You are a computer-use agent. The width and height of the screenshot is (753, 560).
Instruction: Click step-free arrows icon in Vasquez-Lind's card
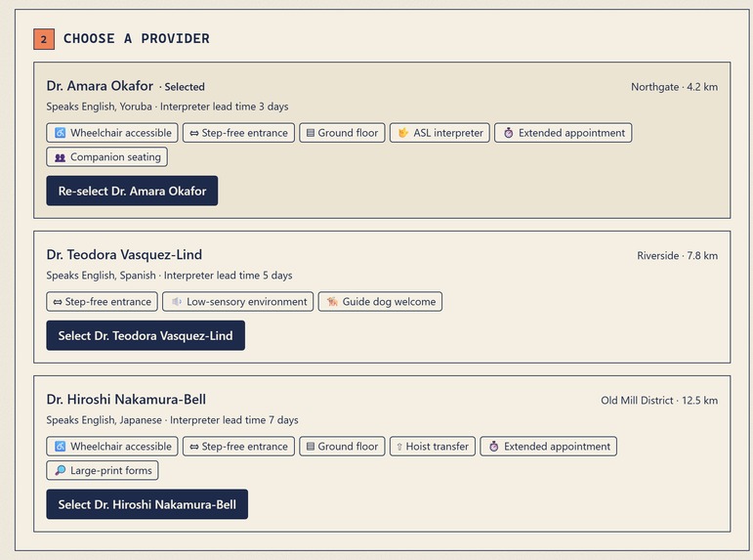click(x=58, y=302)
